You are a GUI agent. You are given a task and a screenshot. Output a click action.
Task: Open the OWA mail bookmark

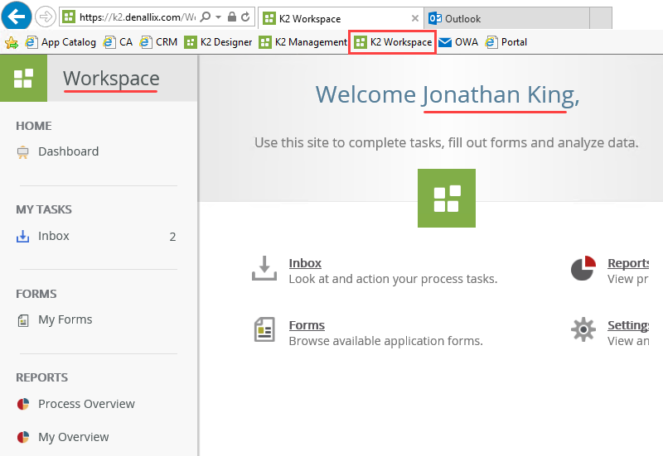(x=458, y=42)
